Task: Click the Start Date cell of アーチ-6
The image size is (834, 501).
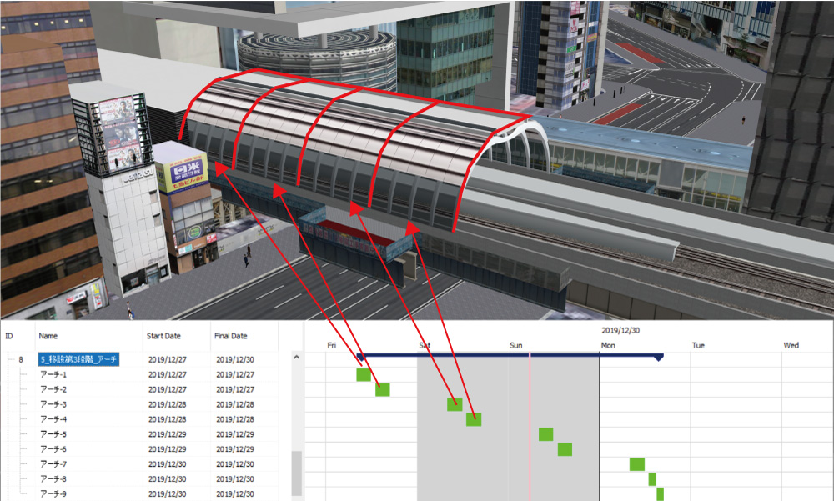Action: click(x=168, y=448)
